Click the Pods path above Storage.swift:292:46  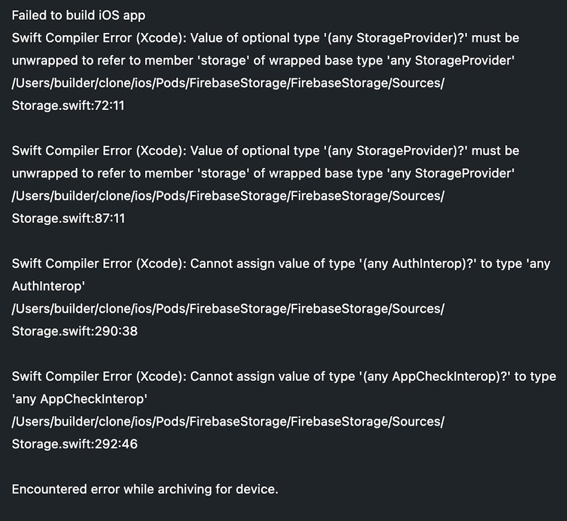[228, 421]
